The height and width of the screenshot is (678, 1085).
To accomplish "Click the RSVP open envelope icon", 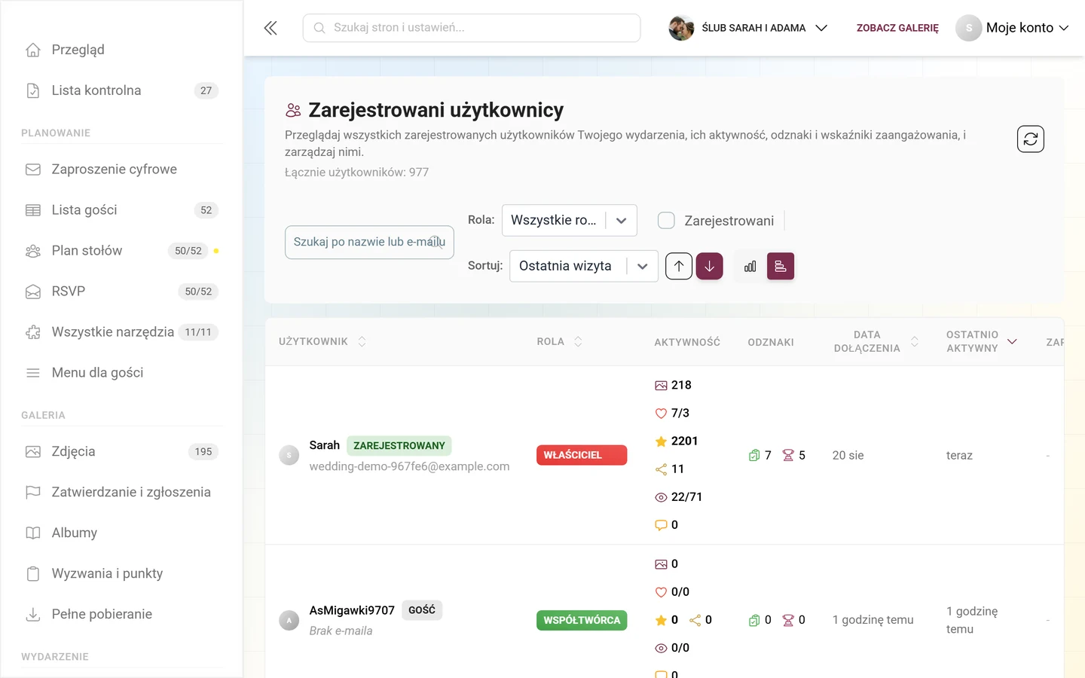I will click(33, 292).
